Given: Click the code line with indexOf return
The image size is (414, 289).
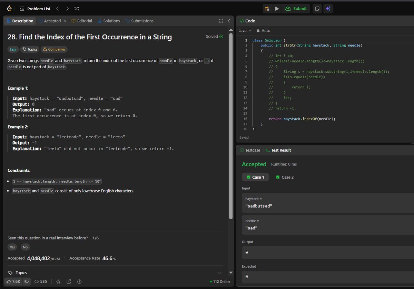Looking at the screenshot, I should click(302, 119).
